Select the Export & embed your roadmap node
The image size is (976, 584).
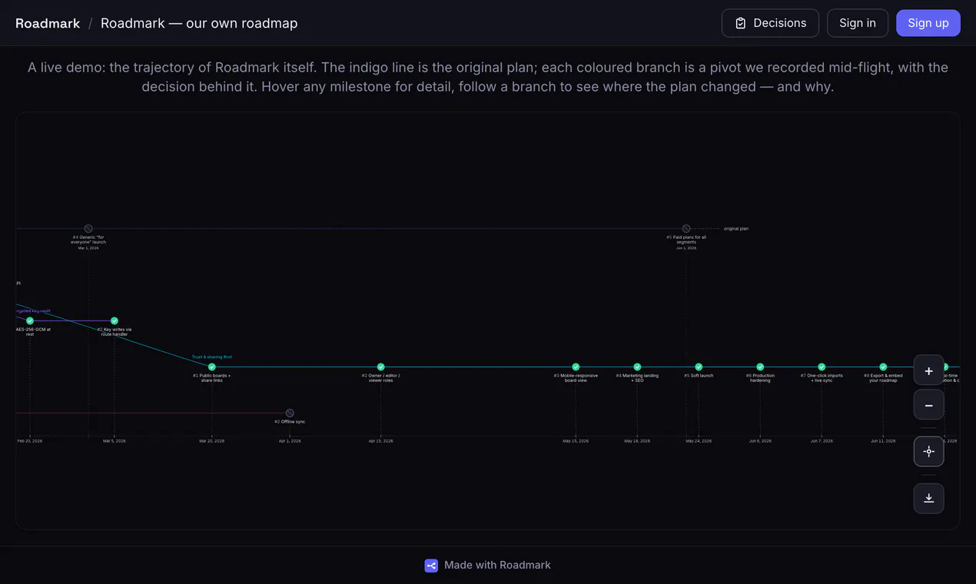883,367
